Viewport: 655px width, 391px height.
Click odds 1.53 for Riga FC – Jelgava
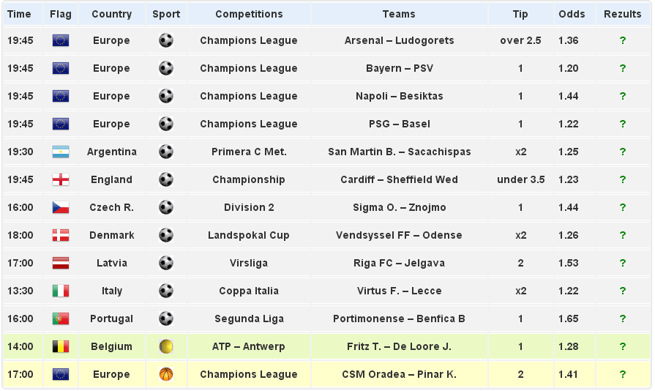[x=568, y=263]
